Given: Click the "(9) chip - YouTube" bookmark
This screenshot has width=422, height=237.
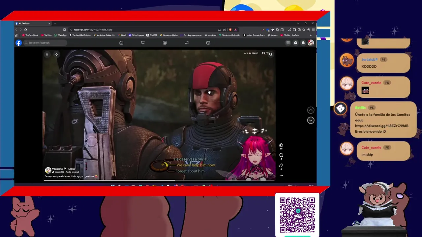Looking at the screenshot, I should 290,35.
